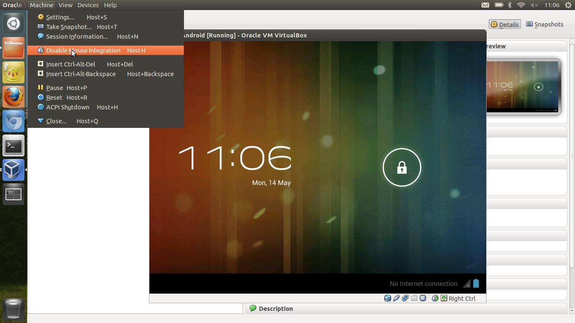Tap the Android lock screen padlock icon

(x=402, y=167)
